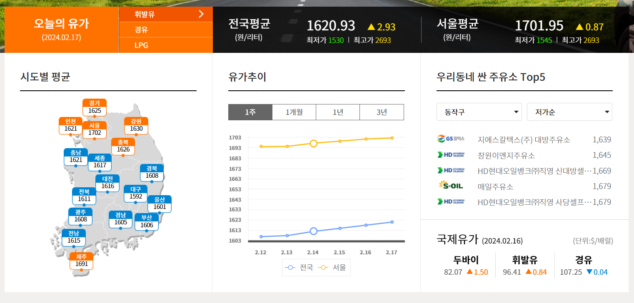This screenshot has height=303, width=634.
Task: Click the highlighted 전국 point at 2.14
Action: point(314,231)
